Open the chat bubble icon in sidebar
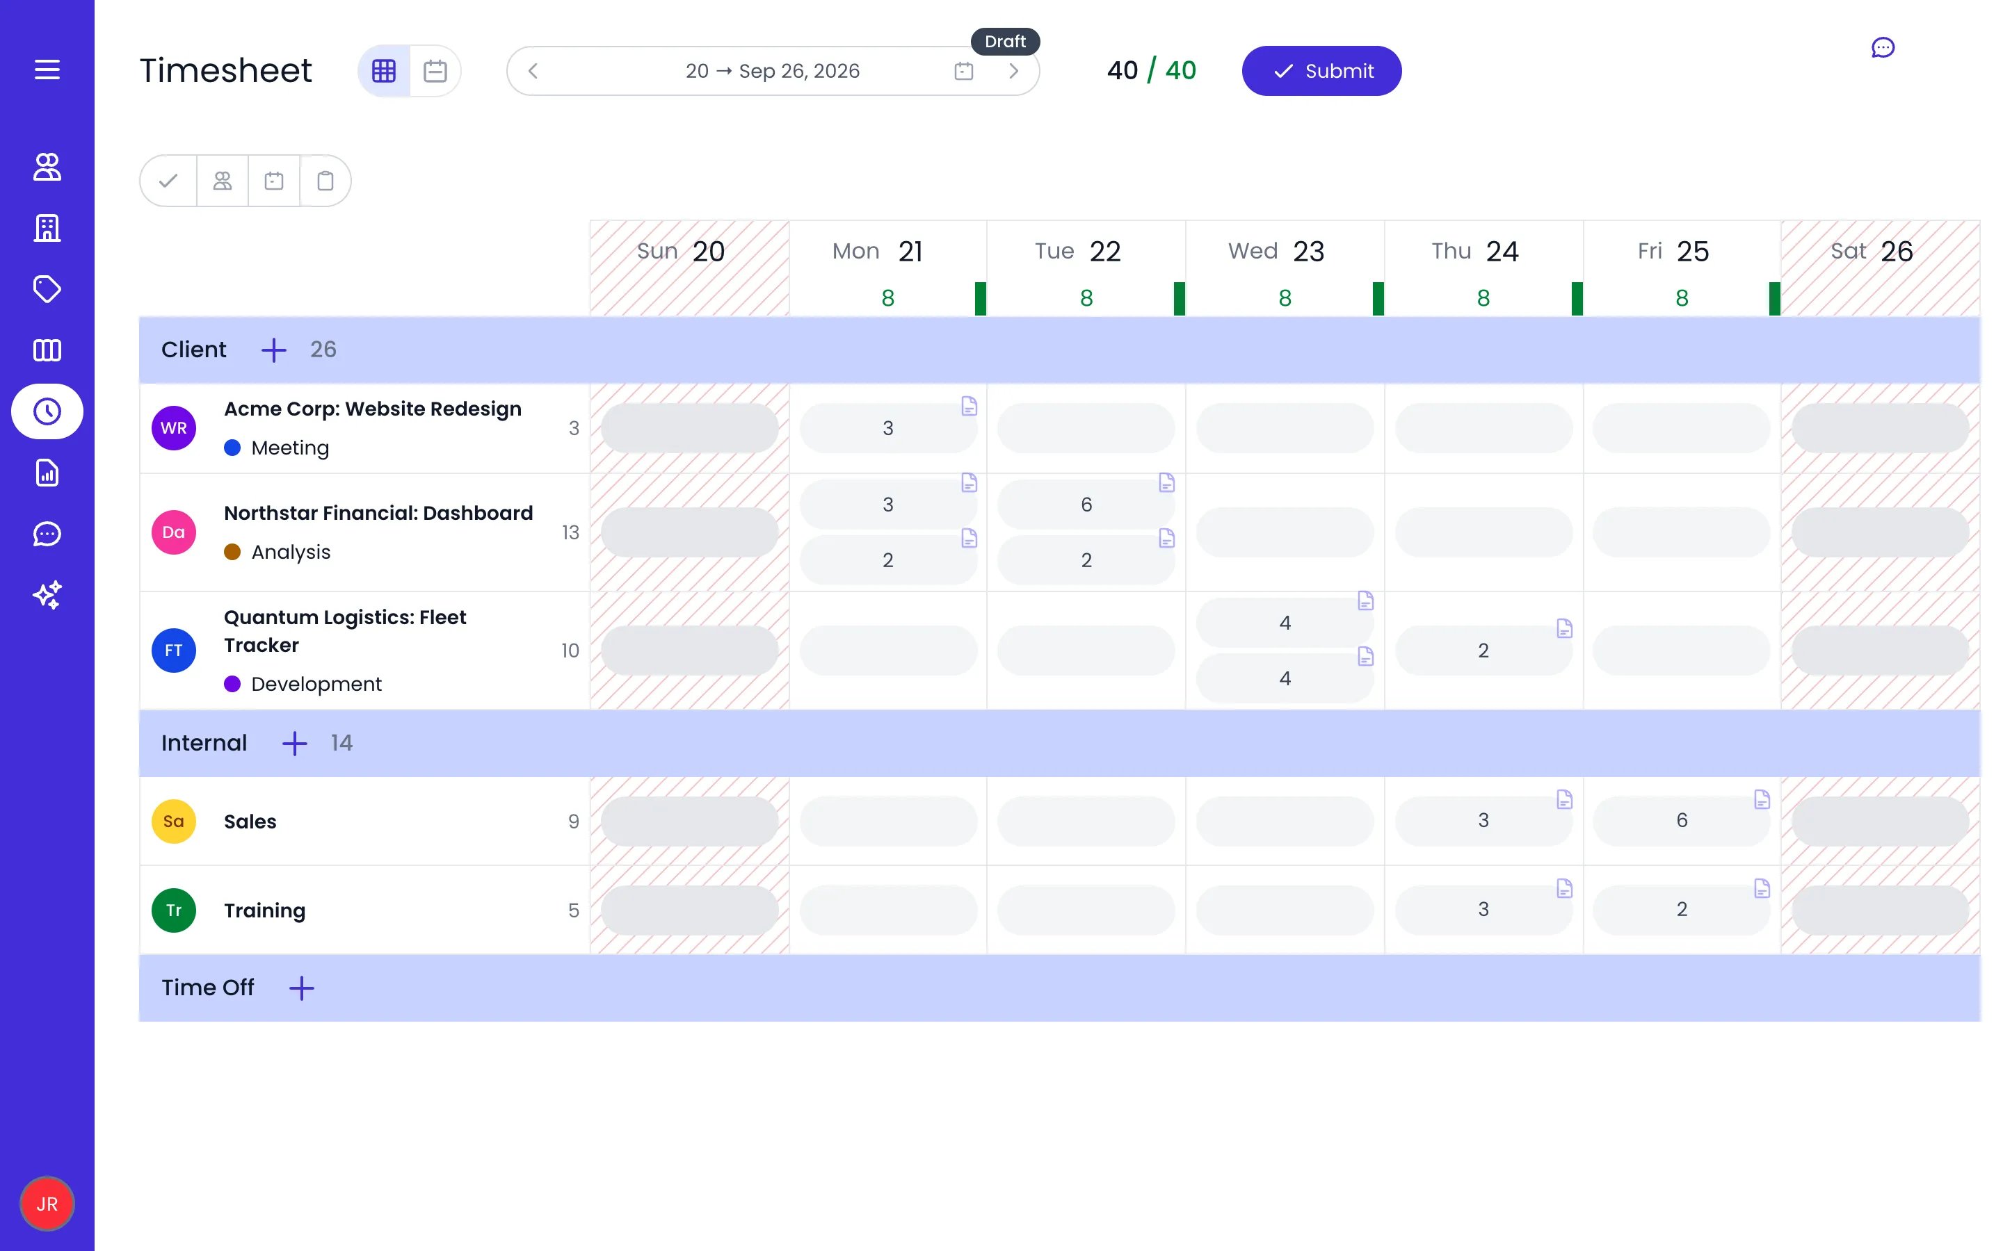2003x1251 pixels. point(47,534)
